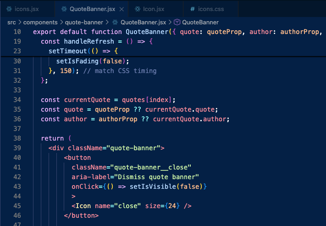Click the 'QuoteBanner.jsx' breadcrumb file
Viewport: 326px width, 226px height.
coord(143,23)
